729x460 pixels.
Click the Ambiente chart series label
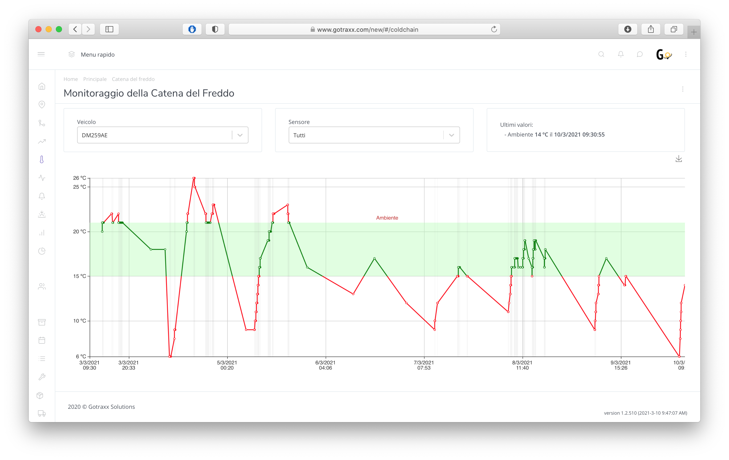[x=387, y=218]
